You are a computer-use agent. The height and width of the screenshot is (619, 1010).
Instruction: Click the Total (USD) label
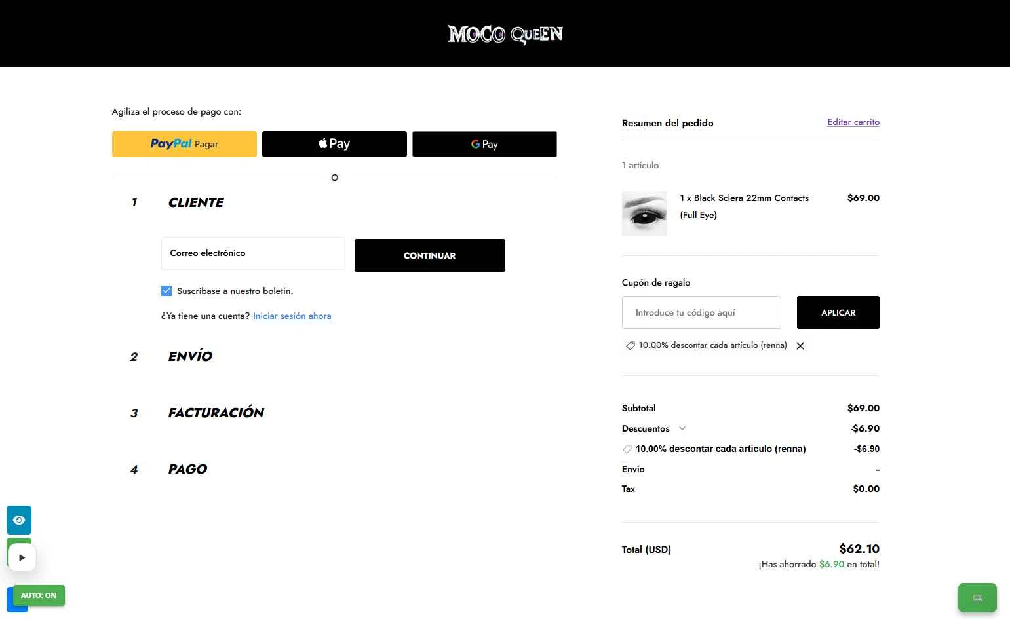[646, 550]
